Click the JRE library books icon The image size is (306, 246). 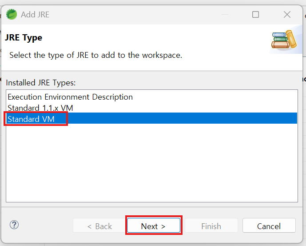pyautogui.click(x=284, y=39)
